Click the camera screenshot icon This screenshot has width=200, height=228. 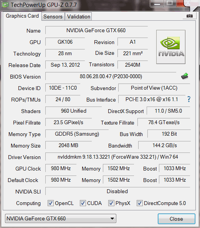(x=190, y=16)
